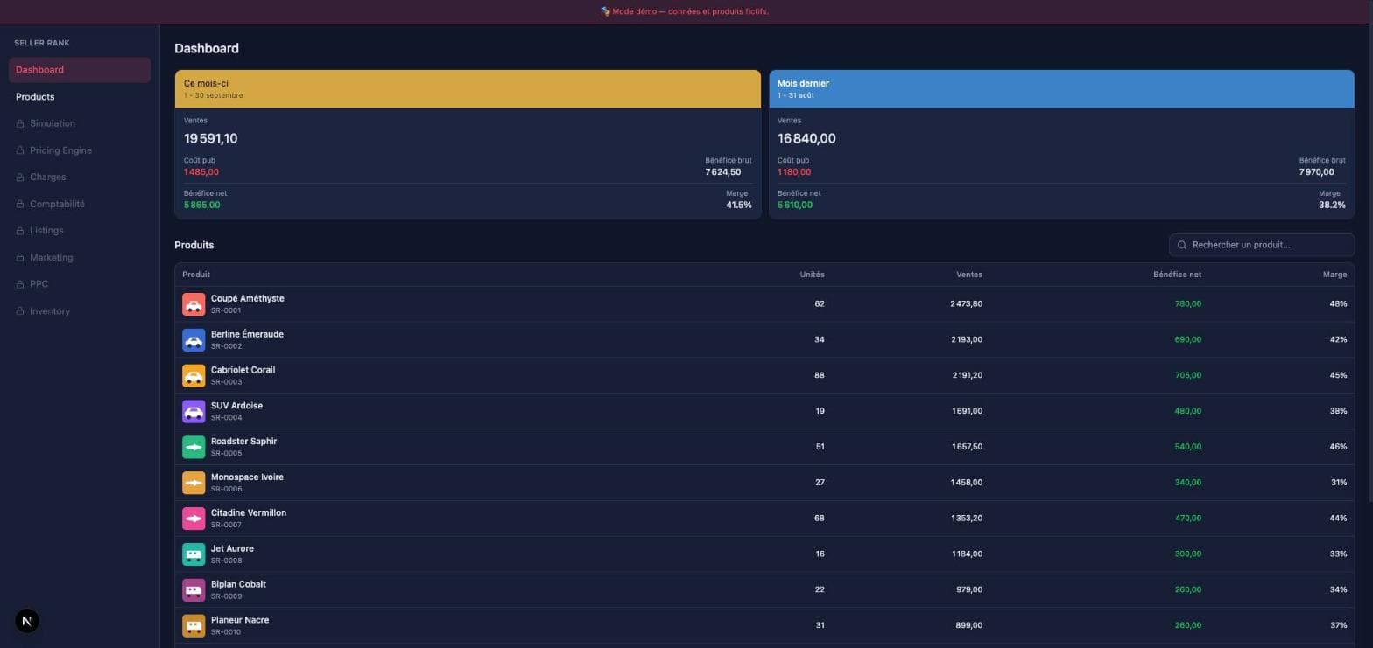Open the Next.js dev tools badge
The height and width of the screenshot is (648, 1373).
click(x=27, y=621)
